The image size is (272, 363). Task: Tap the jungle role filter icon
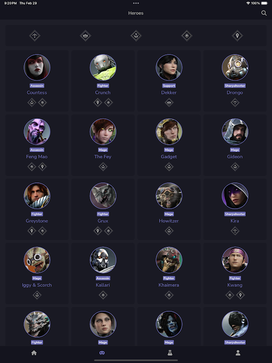pyautogui.click(x=187, y=36)
